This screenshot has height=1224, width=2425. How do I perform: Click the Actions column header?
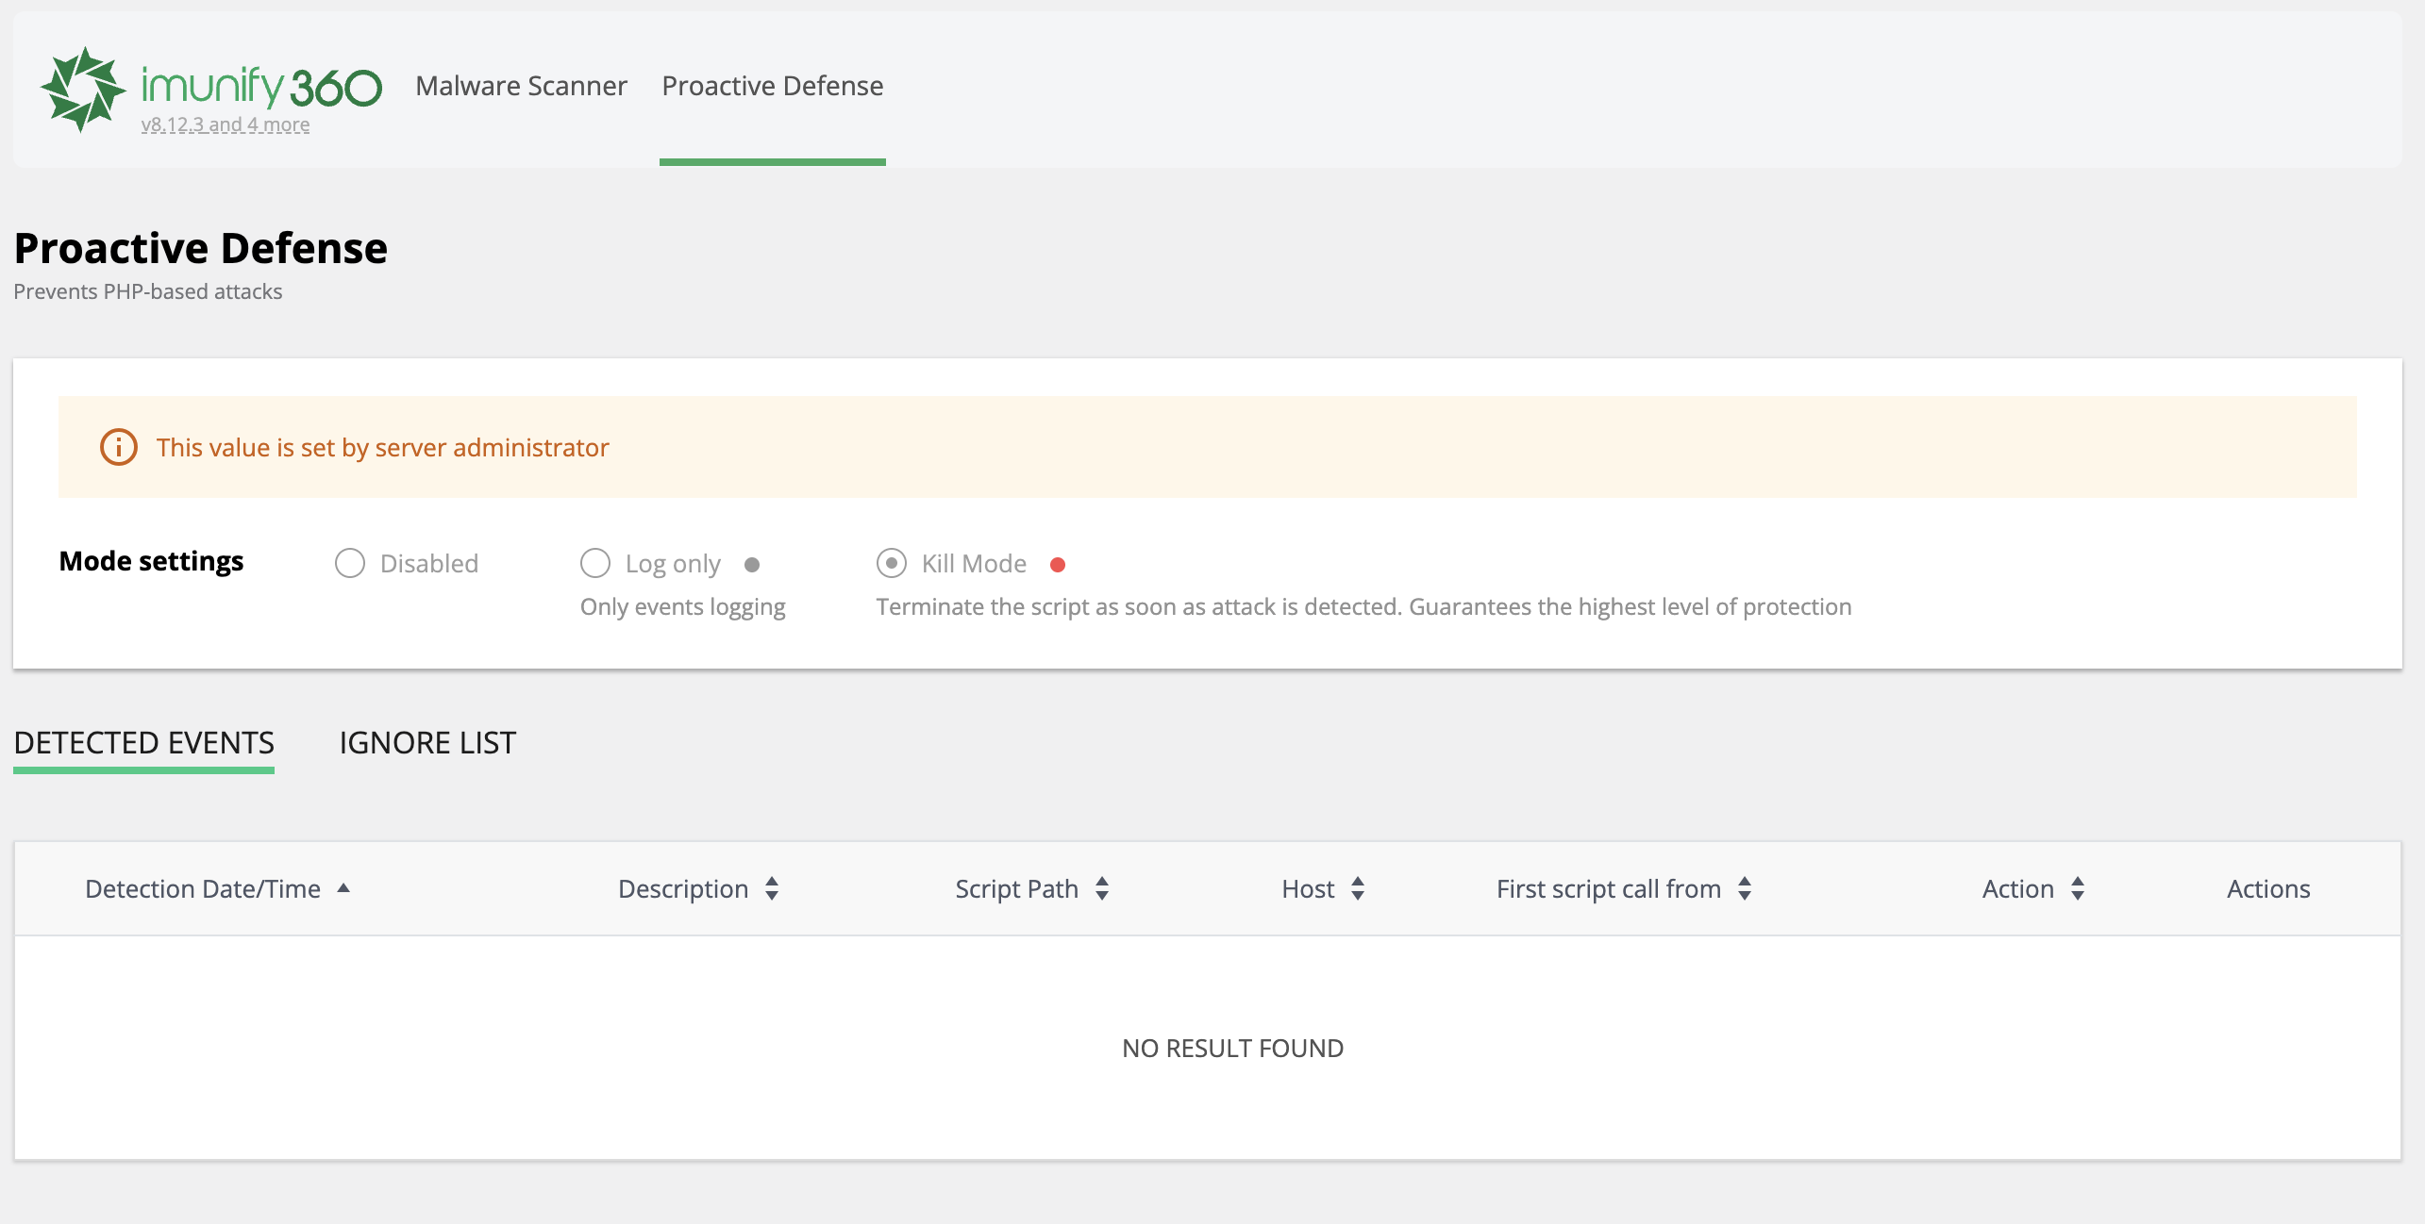tap(2268, 888)
